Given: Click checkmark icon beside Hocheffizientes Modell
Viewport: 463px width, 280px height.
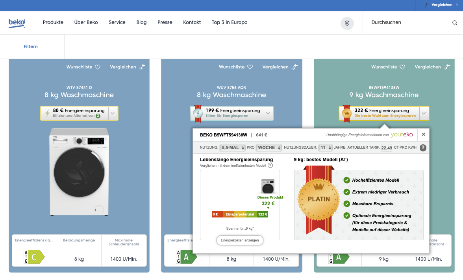Looking at the screenshot, I should (x=346, y=180).
